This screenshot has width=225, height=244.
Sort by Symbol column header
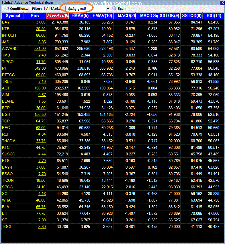(13, 15)
